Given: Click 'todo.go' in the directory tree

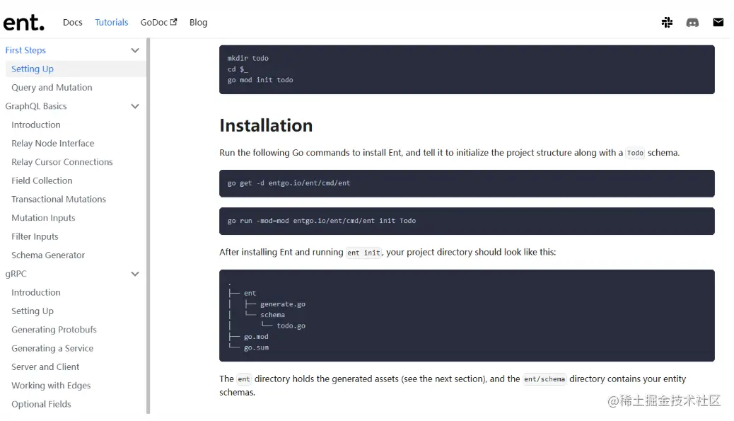Looking at the screenshot, I should 291,326.
